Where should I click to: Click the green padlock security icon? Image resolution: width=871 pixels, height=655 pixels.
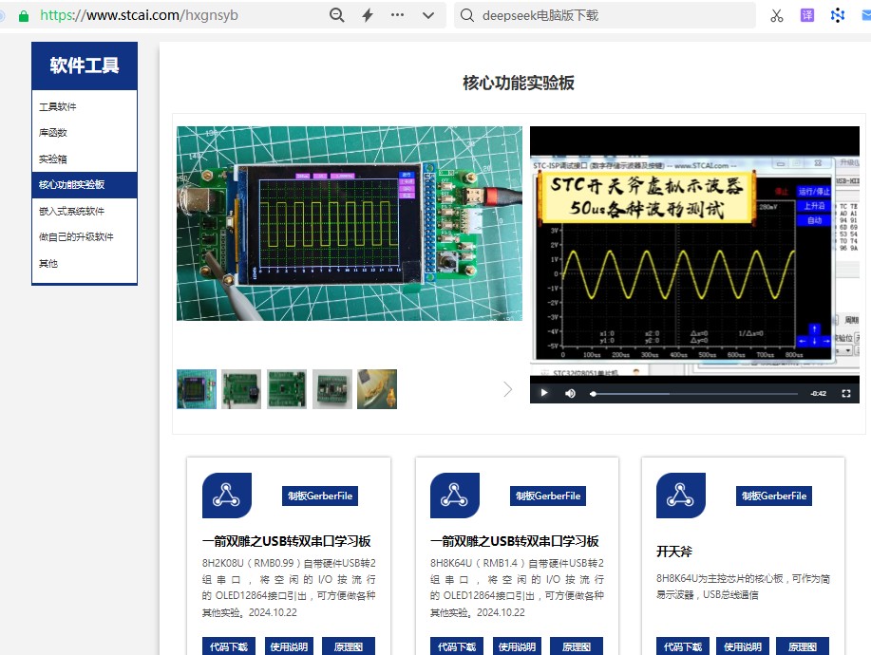click(x=24, y=15)
